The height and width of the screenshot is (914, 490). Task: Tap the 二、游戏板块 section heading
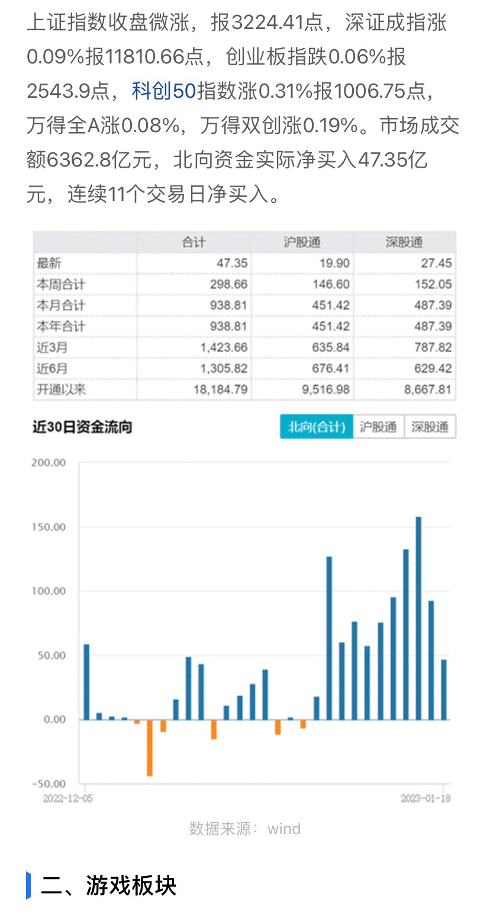coord(108,886)
